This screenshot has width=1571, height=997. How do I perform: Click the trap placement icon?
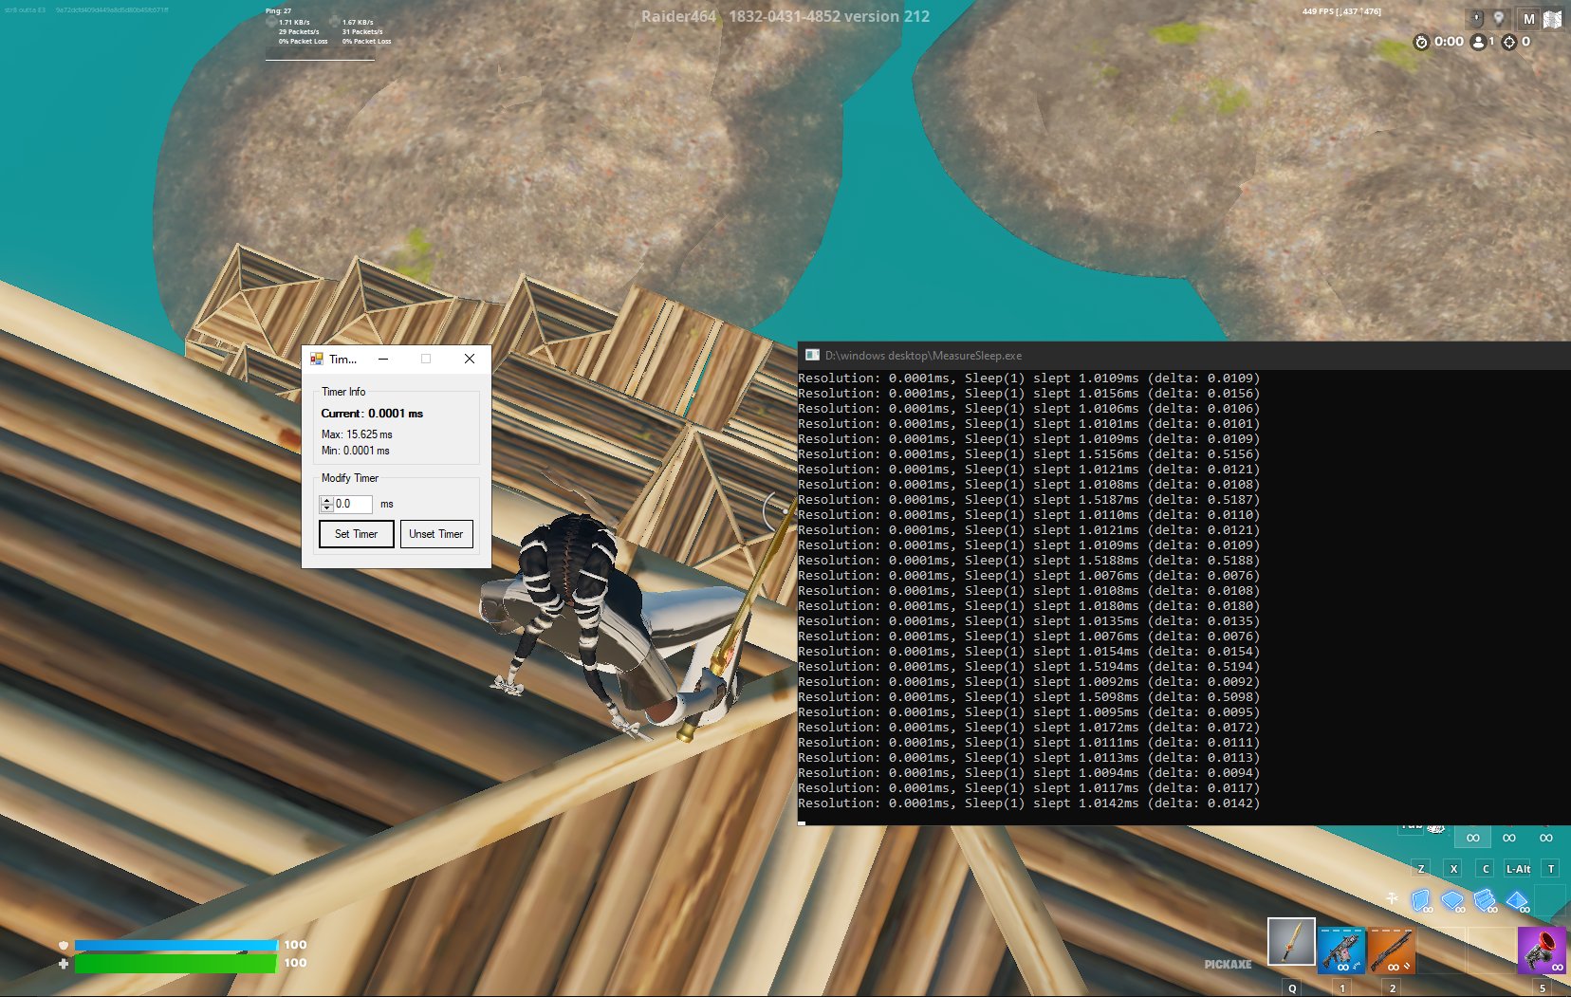click(1392, 897)
